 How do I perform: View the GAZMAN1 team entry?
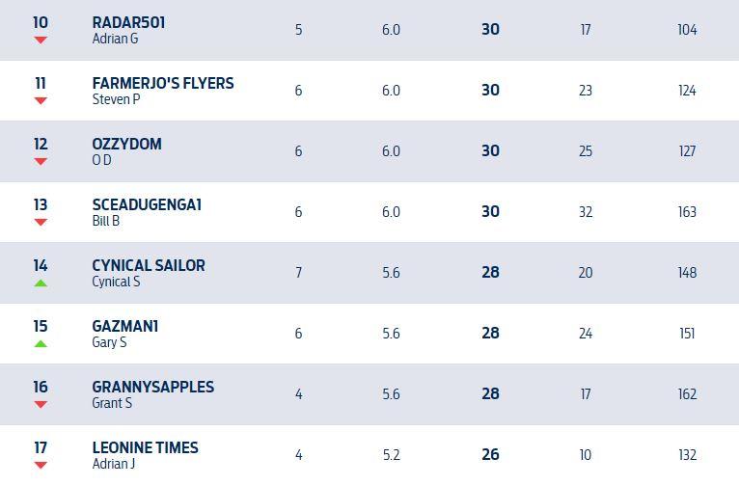click(x=125, y=326)
